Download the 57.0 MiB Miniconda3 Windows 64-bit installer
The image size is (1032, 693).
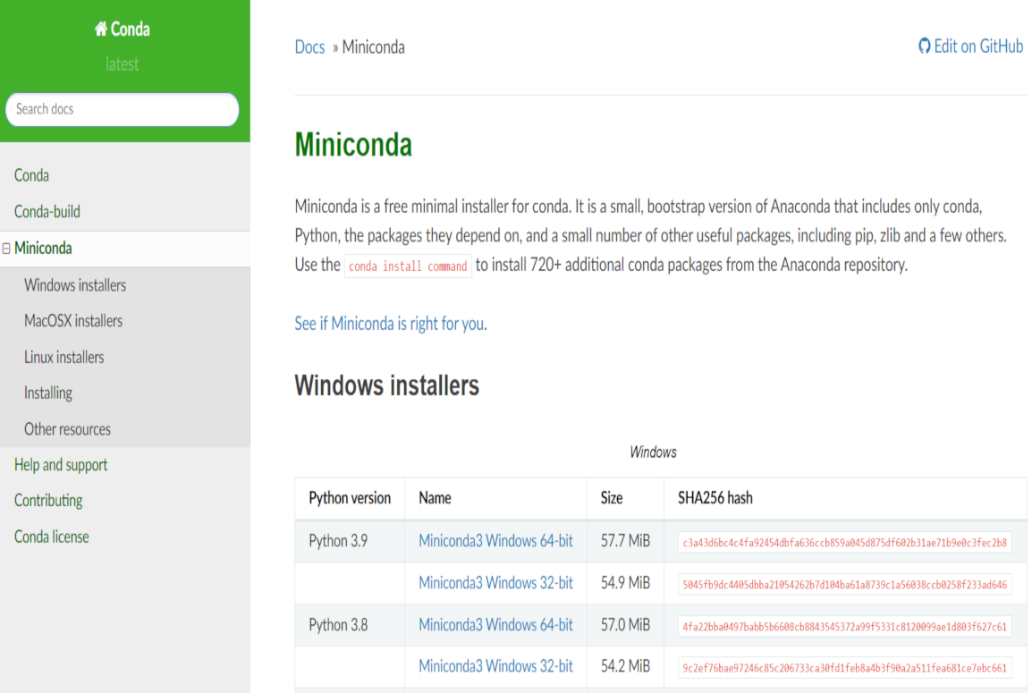[495, 624]
